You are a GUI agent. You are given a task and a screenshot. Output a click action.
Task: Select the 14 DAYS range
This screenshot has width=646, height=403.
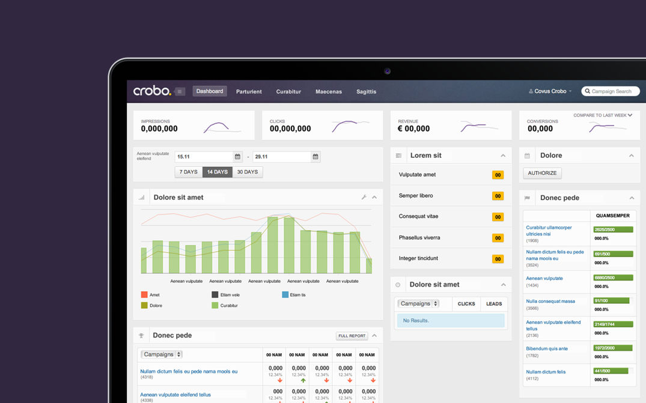coord(218,172)
